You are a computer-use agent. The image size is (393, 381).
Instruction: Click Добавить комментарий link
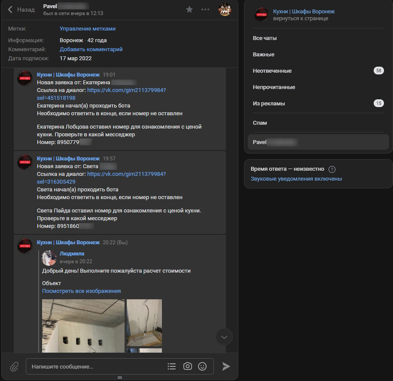click(91, 49)
